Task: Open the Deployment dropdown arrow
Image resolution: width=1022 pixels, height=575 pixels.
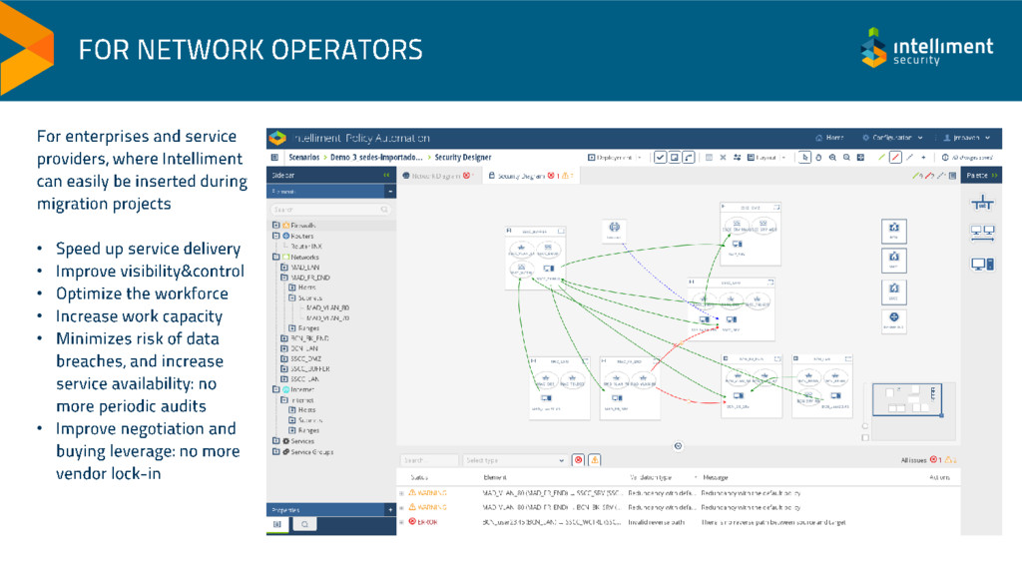Action: (x=639, y=158)
